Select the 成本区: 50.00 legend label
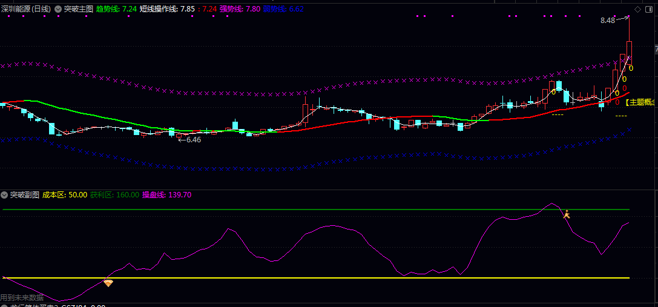Viewport: 658px width, 307px height. click(65, 195)
